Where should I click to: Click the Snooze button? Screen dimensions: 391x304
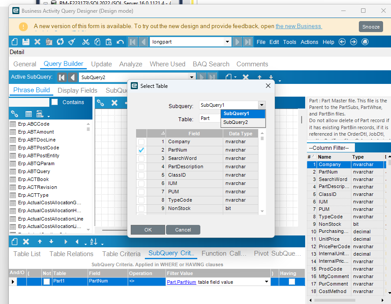click(x=371, y=27)
